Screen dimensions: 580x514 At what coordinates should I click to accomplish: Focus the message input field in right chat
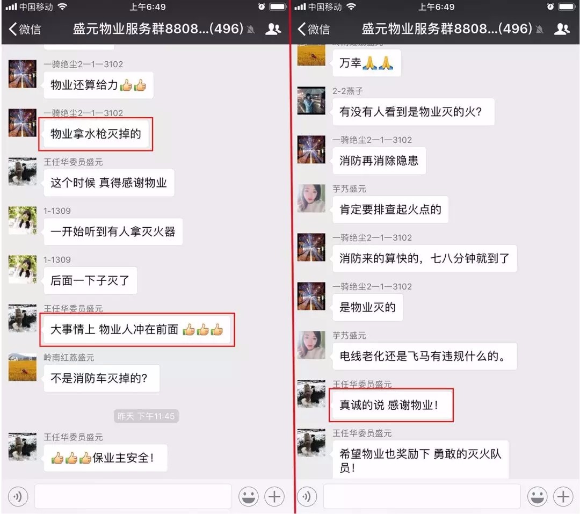pos(422,496)
